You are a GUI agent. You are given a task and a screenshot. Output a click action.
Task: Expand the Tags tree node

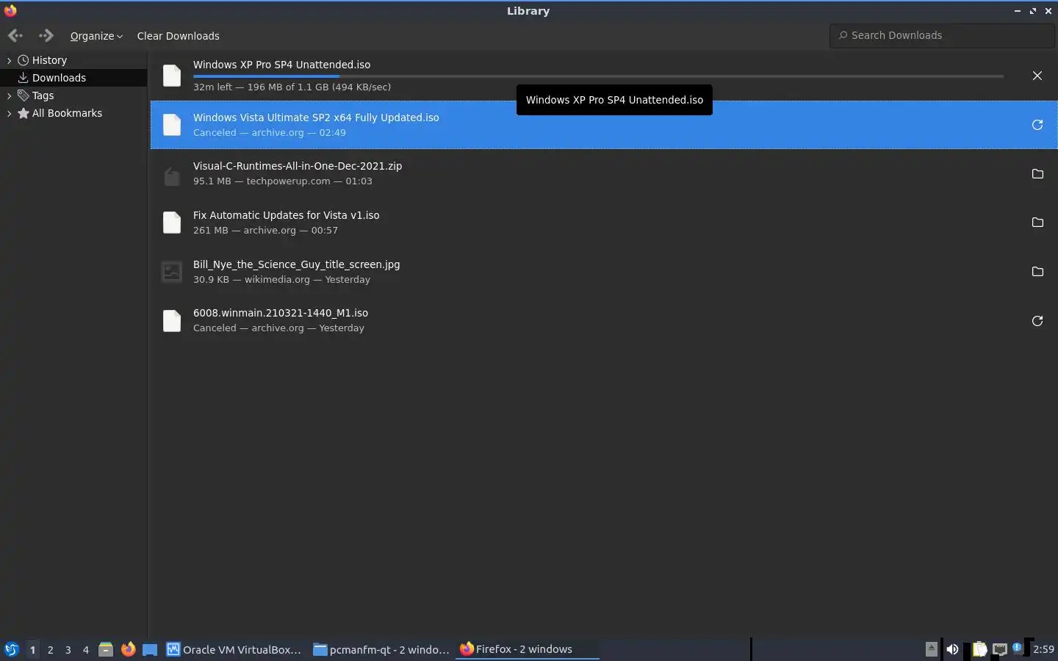coord(9,95)
